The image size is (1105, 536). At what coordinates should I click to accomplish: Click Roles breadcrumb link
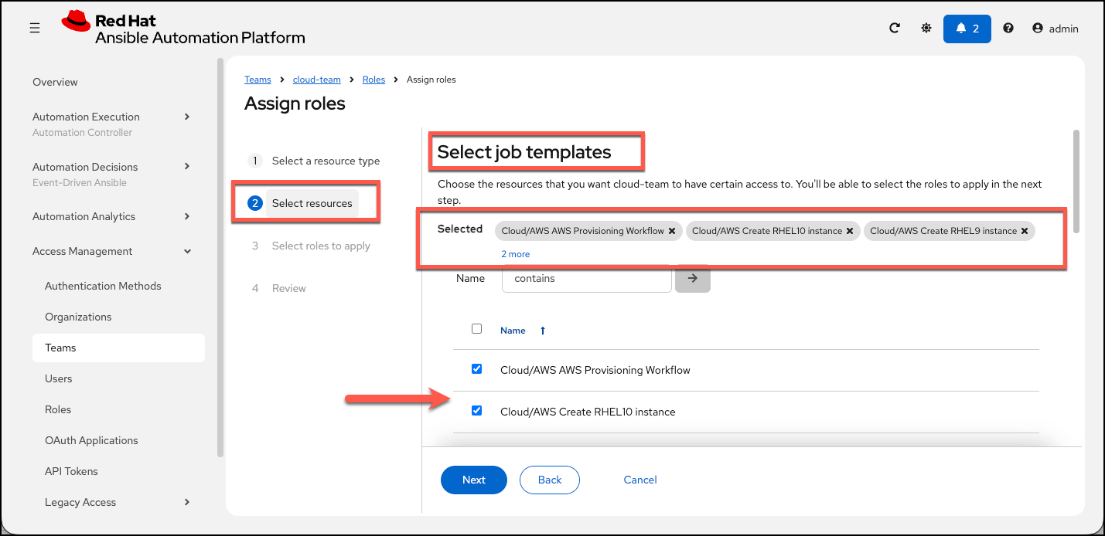pos(373,80)
